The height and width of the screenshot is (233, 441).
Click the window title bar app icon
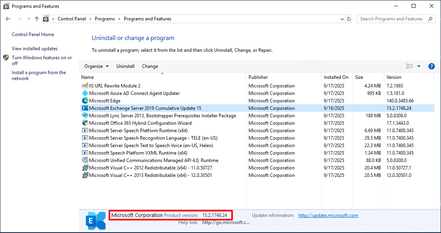tap(6, 6)
